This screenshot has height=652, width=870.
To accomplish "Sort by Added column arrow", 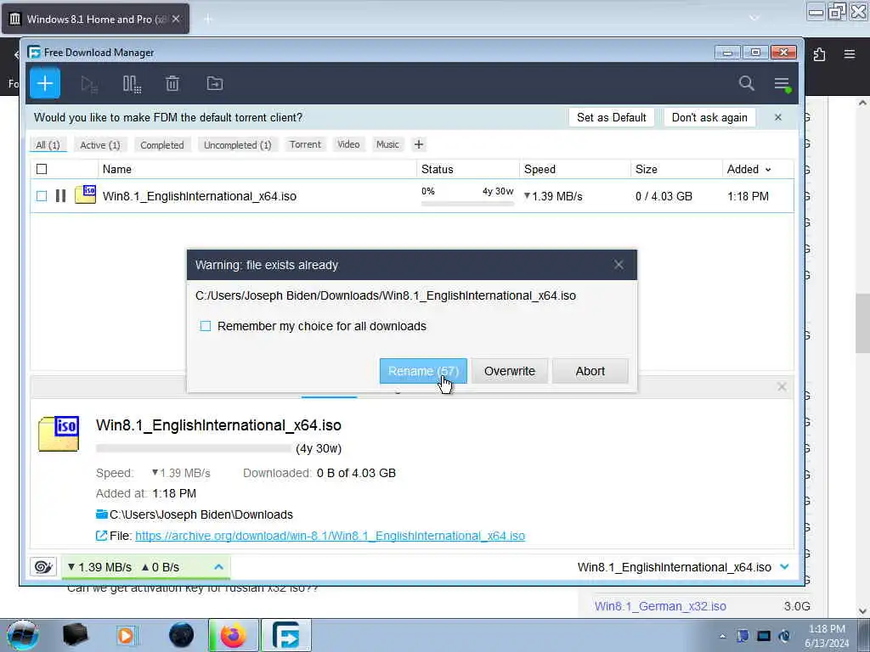I will coord(768,170).
